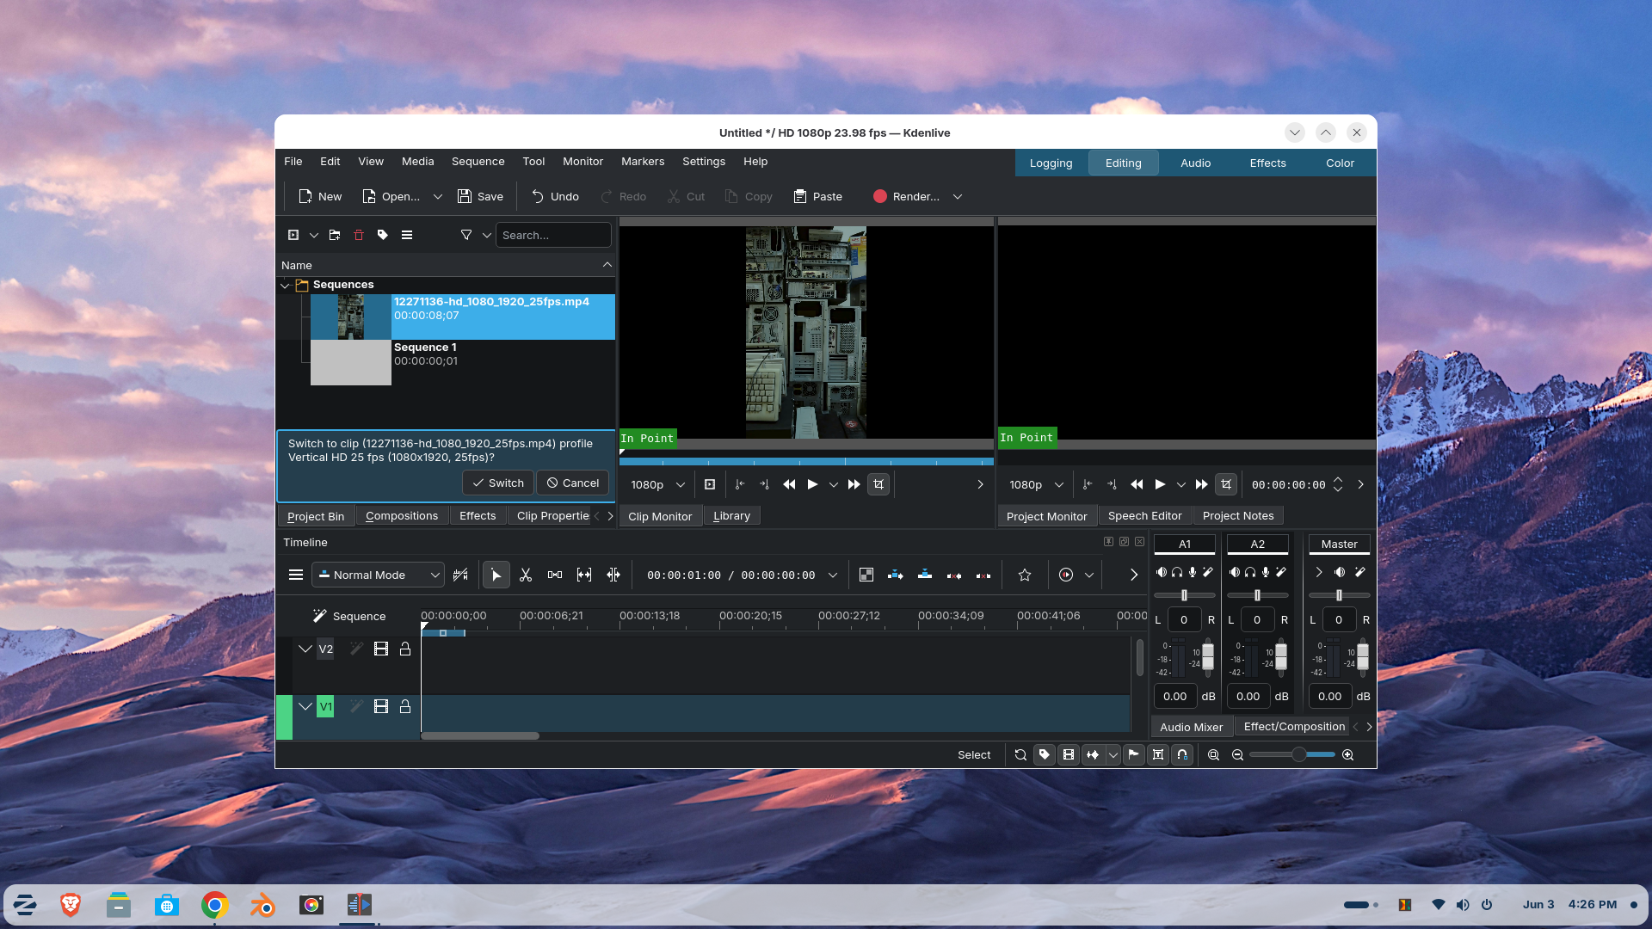Switch to the Color workspace tab
Screen dimensions: 1652x929
1340,163
